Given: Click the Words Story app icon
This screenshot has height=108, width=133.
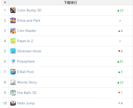Looking at the screenshot, I should click(13, 82).
